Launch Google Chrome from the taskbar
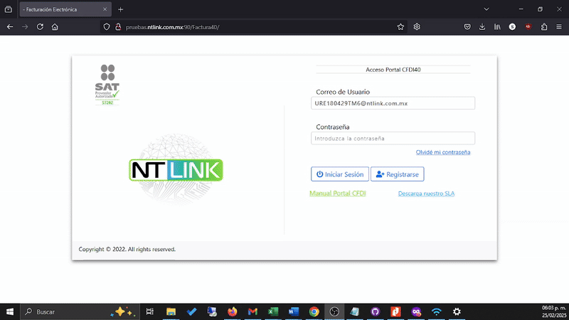Image resolution: width=569 pixels, height=320 pixels. coord(314,311)
